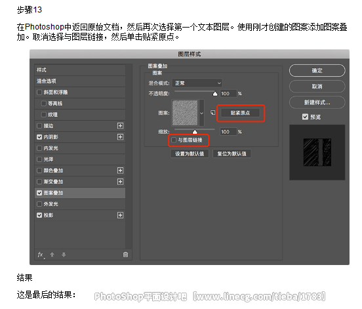Viewport: 362px width, 309px height.
Task: Click the pattern thumbnail swatch
Action: (185, 113)
